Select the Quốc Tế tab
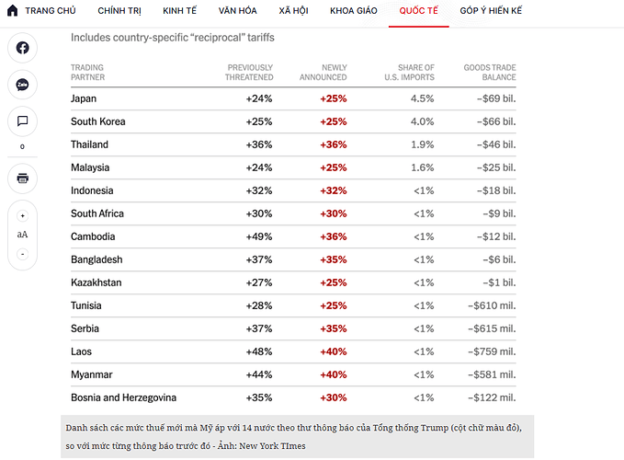This screenshot has height=460, width=624. pos(418,11)
